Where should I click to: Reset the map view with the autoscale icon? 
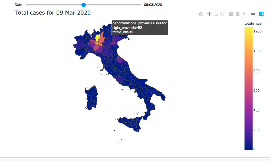[244, 14]
